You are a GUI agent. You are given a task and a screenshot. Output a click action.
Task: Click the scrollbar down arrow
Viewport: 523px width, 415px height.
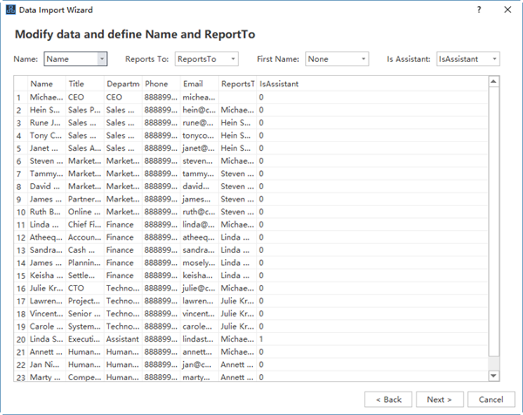(x=493, y=376)
